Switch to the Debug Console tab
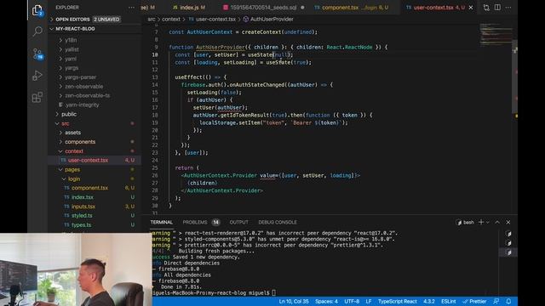545x306 pixels. coord(278,222)
